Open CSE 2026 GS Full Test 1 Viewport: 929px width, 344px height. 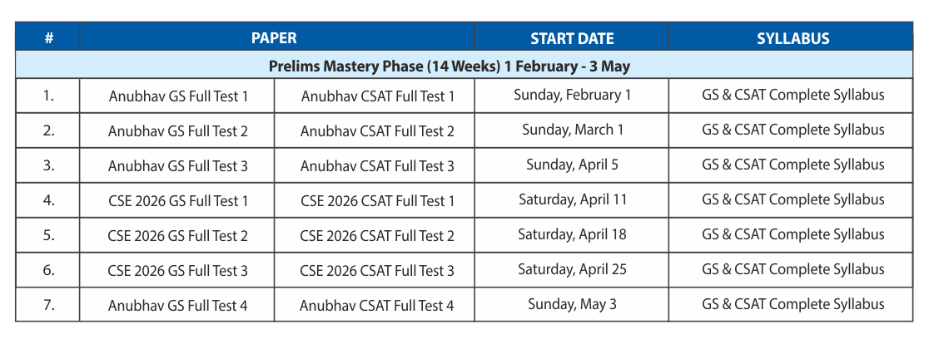pos(178,201)
